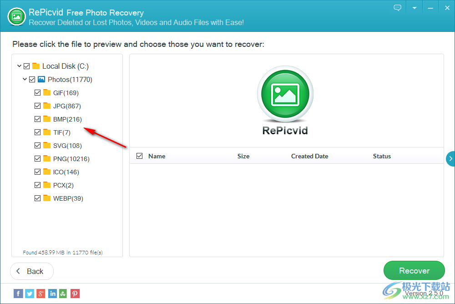Image resolution: width=455 pixels, height=304 pixels.
Task: Collapse the Photos(11770) tree node
Action: click(25, 79)
